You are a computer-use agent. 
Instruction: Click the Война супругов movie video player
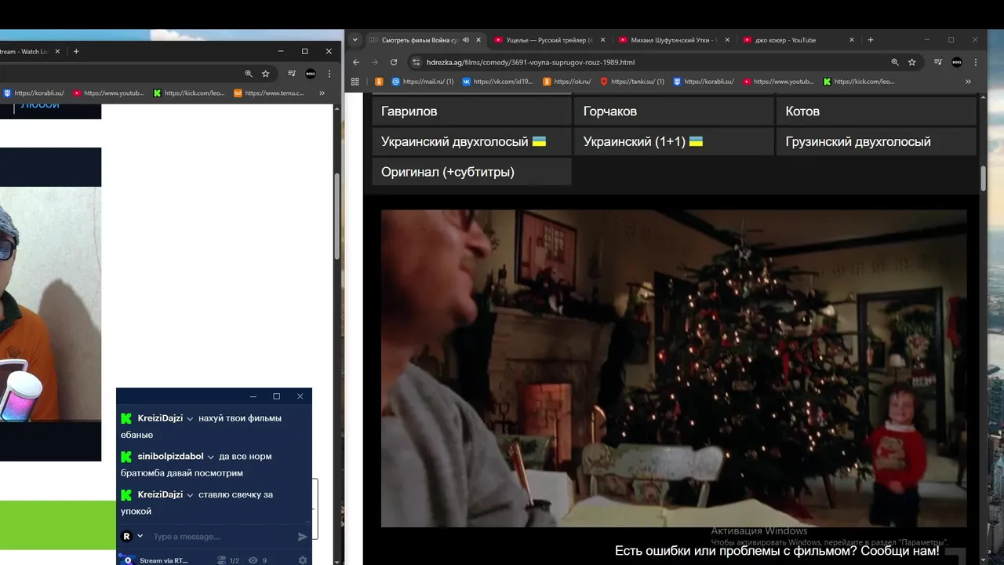tap(674, 367)
